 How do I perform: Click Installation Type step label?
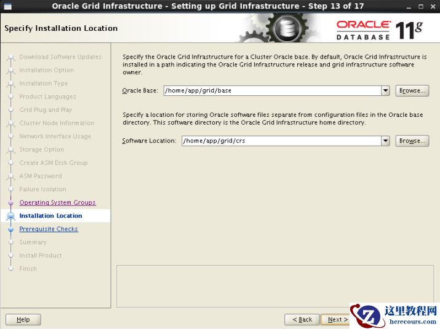(44, 83)
